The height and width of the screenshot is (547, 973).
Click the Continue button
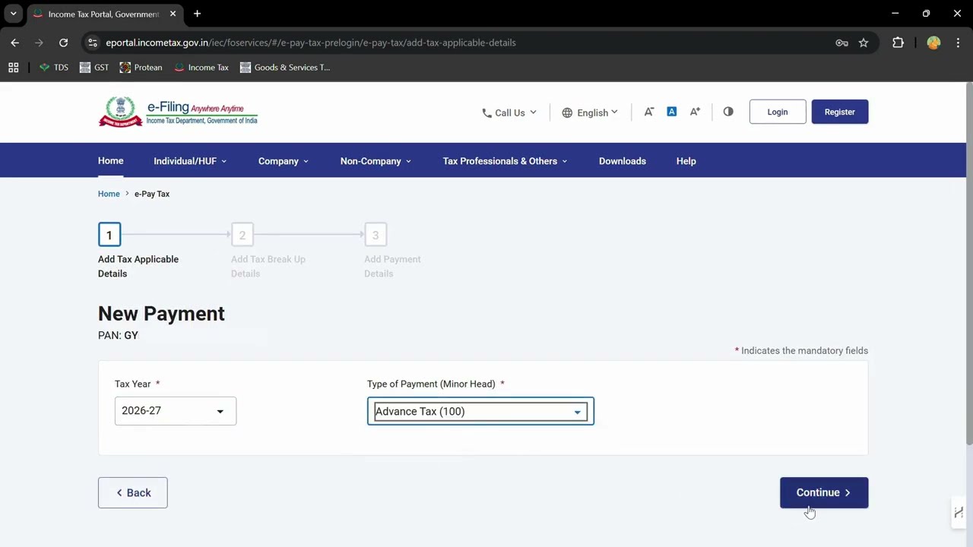pos(823,492)
